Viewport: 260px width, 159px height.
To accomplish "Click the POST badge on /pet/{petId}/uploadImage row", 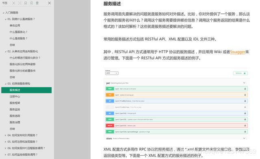I will [x=110, y=132].
